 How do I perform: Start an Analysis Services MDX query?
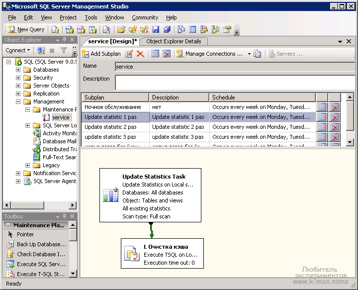pos(70,29)
